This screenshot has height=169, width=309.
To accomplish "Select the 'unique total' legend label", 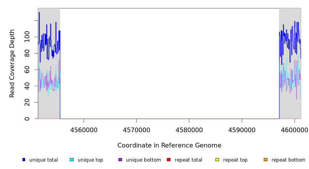I will [43, 160].
